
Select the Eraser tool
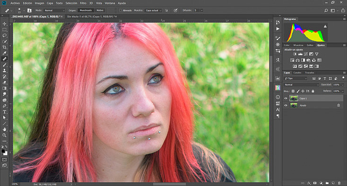point(4,83)
